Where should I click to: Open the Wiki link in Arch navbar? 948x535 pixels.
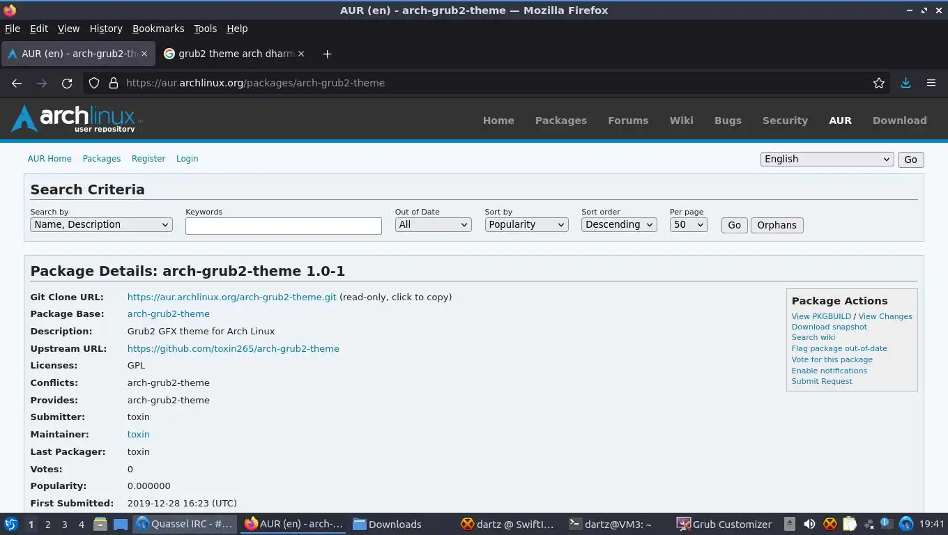tap(682, 121)
